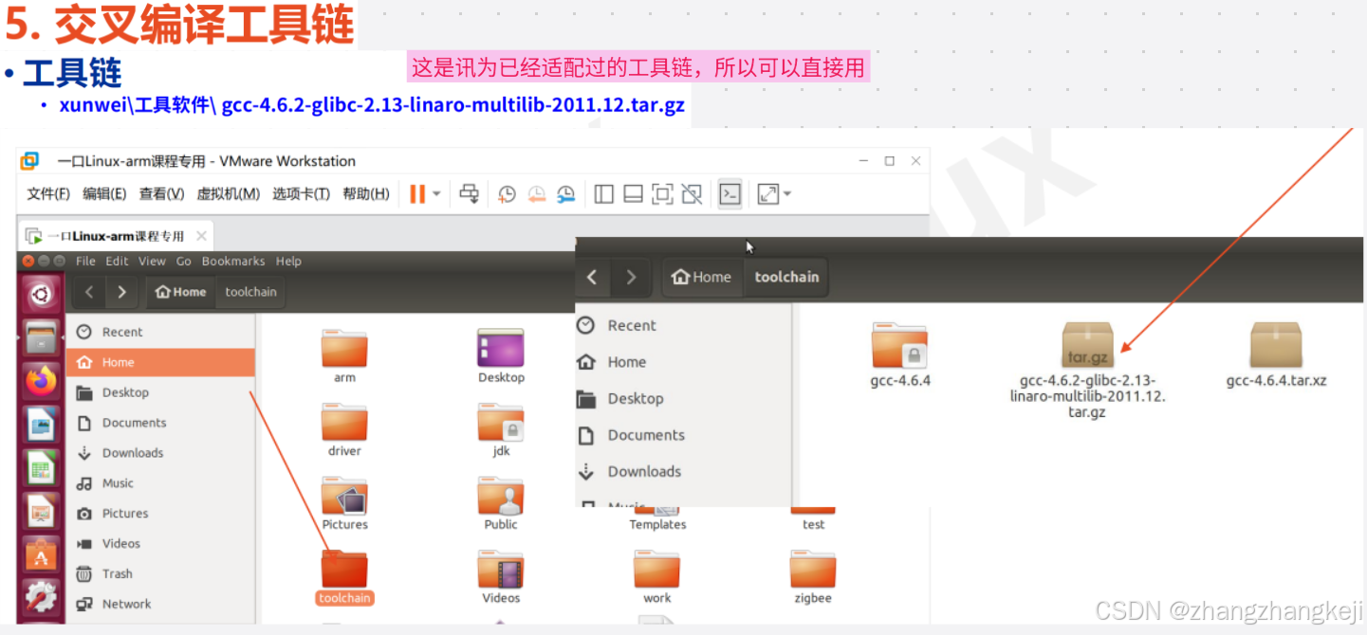This screenshot has height=635, width=1367.
Task: Click toolchain breadcrumb in the left file manager
Action: click(250, 292)
